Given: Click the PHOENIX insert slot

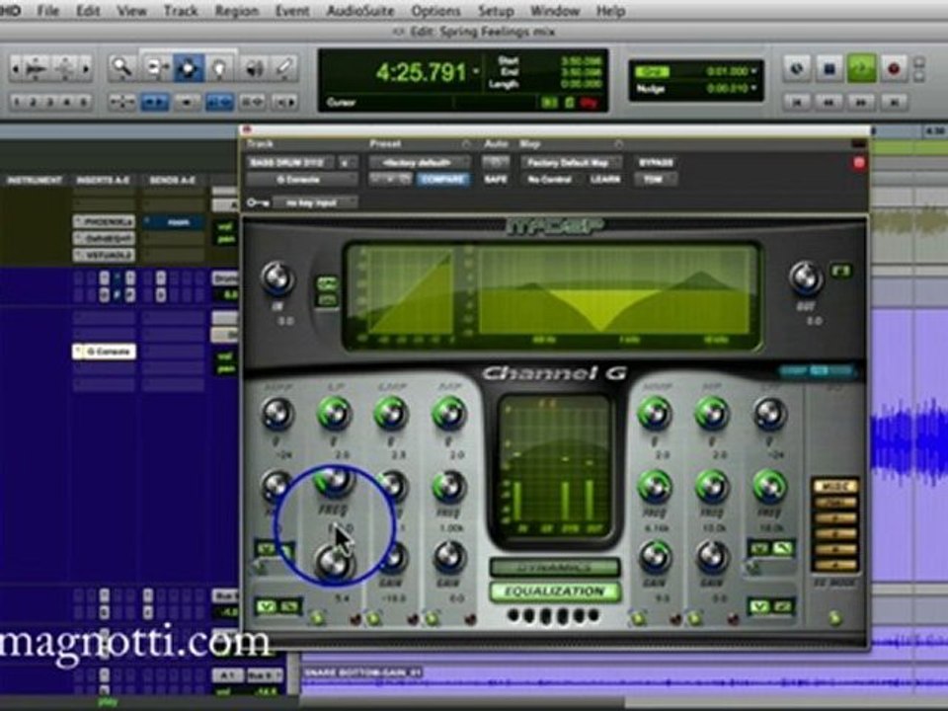Looking at the screenshot, I should 104,222.
